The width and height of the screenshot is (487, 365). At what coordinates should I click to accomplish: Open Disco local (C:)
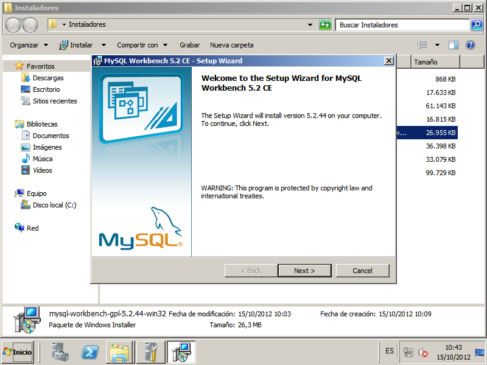click(x=54, y=205)
